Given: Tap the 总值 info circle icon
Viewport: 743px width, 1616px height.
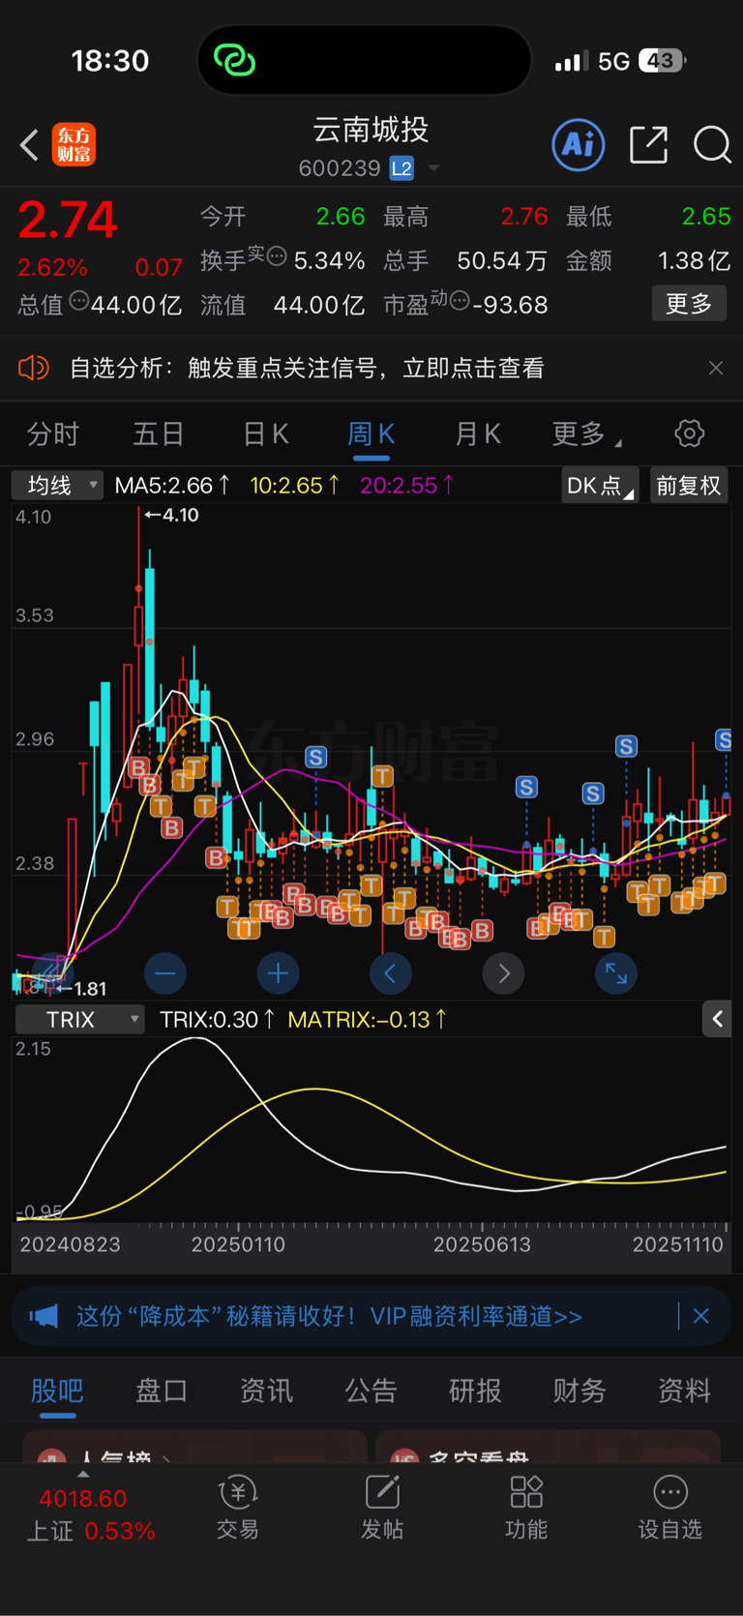Looking at the screenshot, I should [79, 301].
